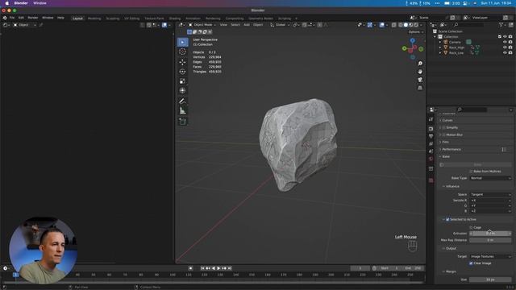This screenshot has width=516, height=290.
Task: Toggle visibility eye for Camera in outliner
Action: [505, 42]
